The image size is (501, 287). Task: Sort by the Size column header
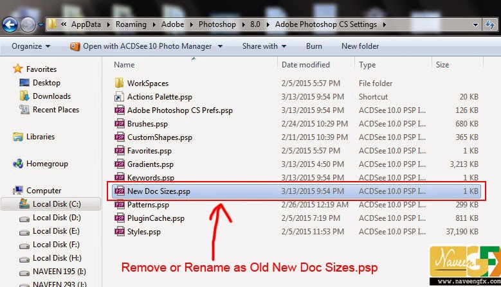[442, 65]
